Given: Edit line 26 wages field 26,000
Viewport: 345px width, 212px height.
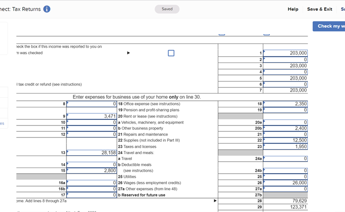Looking at the screenshot, I should [286, 183].
